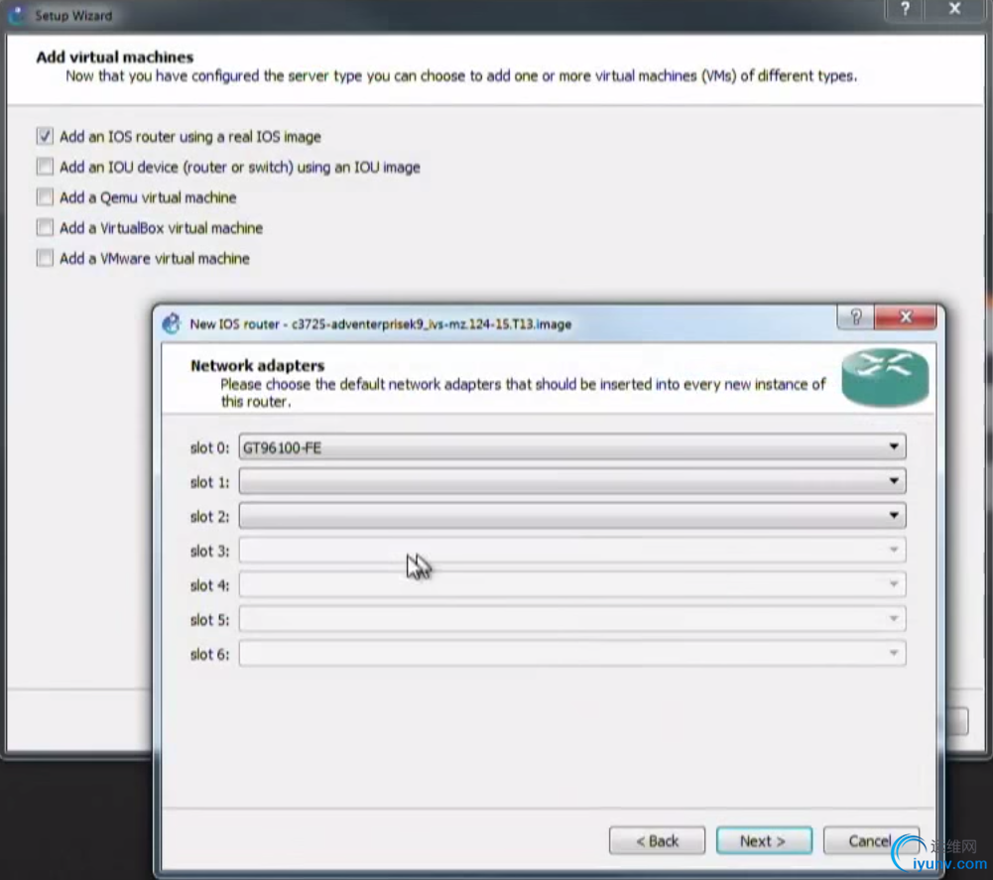Viewport: 993px width, 880px height.
Task: Click the Network adapters heading text
Action: (257, 365)
